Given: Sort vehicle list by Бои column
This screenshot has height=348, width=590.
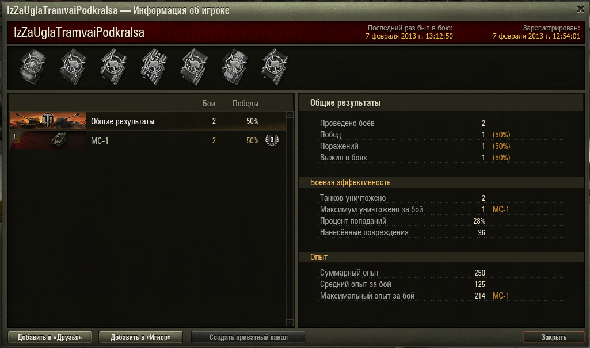Looking at the screenshot, I should [x=209, y=104].
